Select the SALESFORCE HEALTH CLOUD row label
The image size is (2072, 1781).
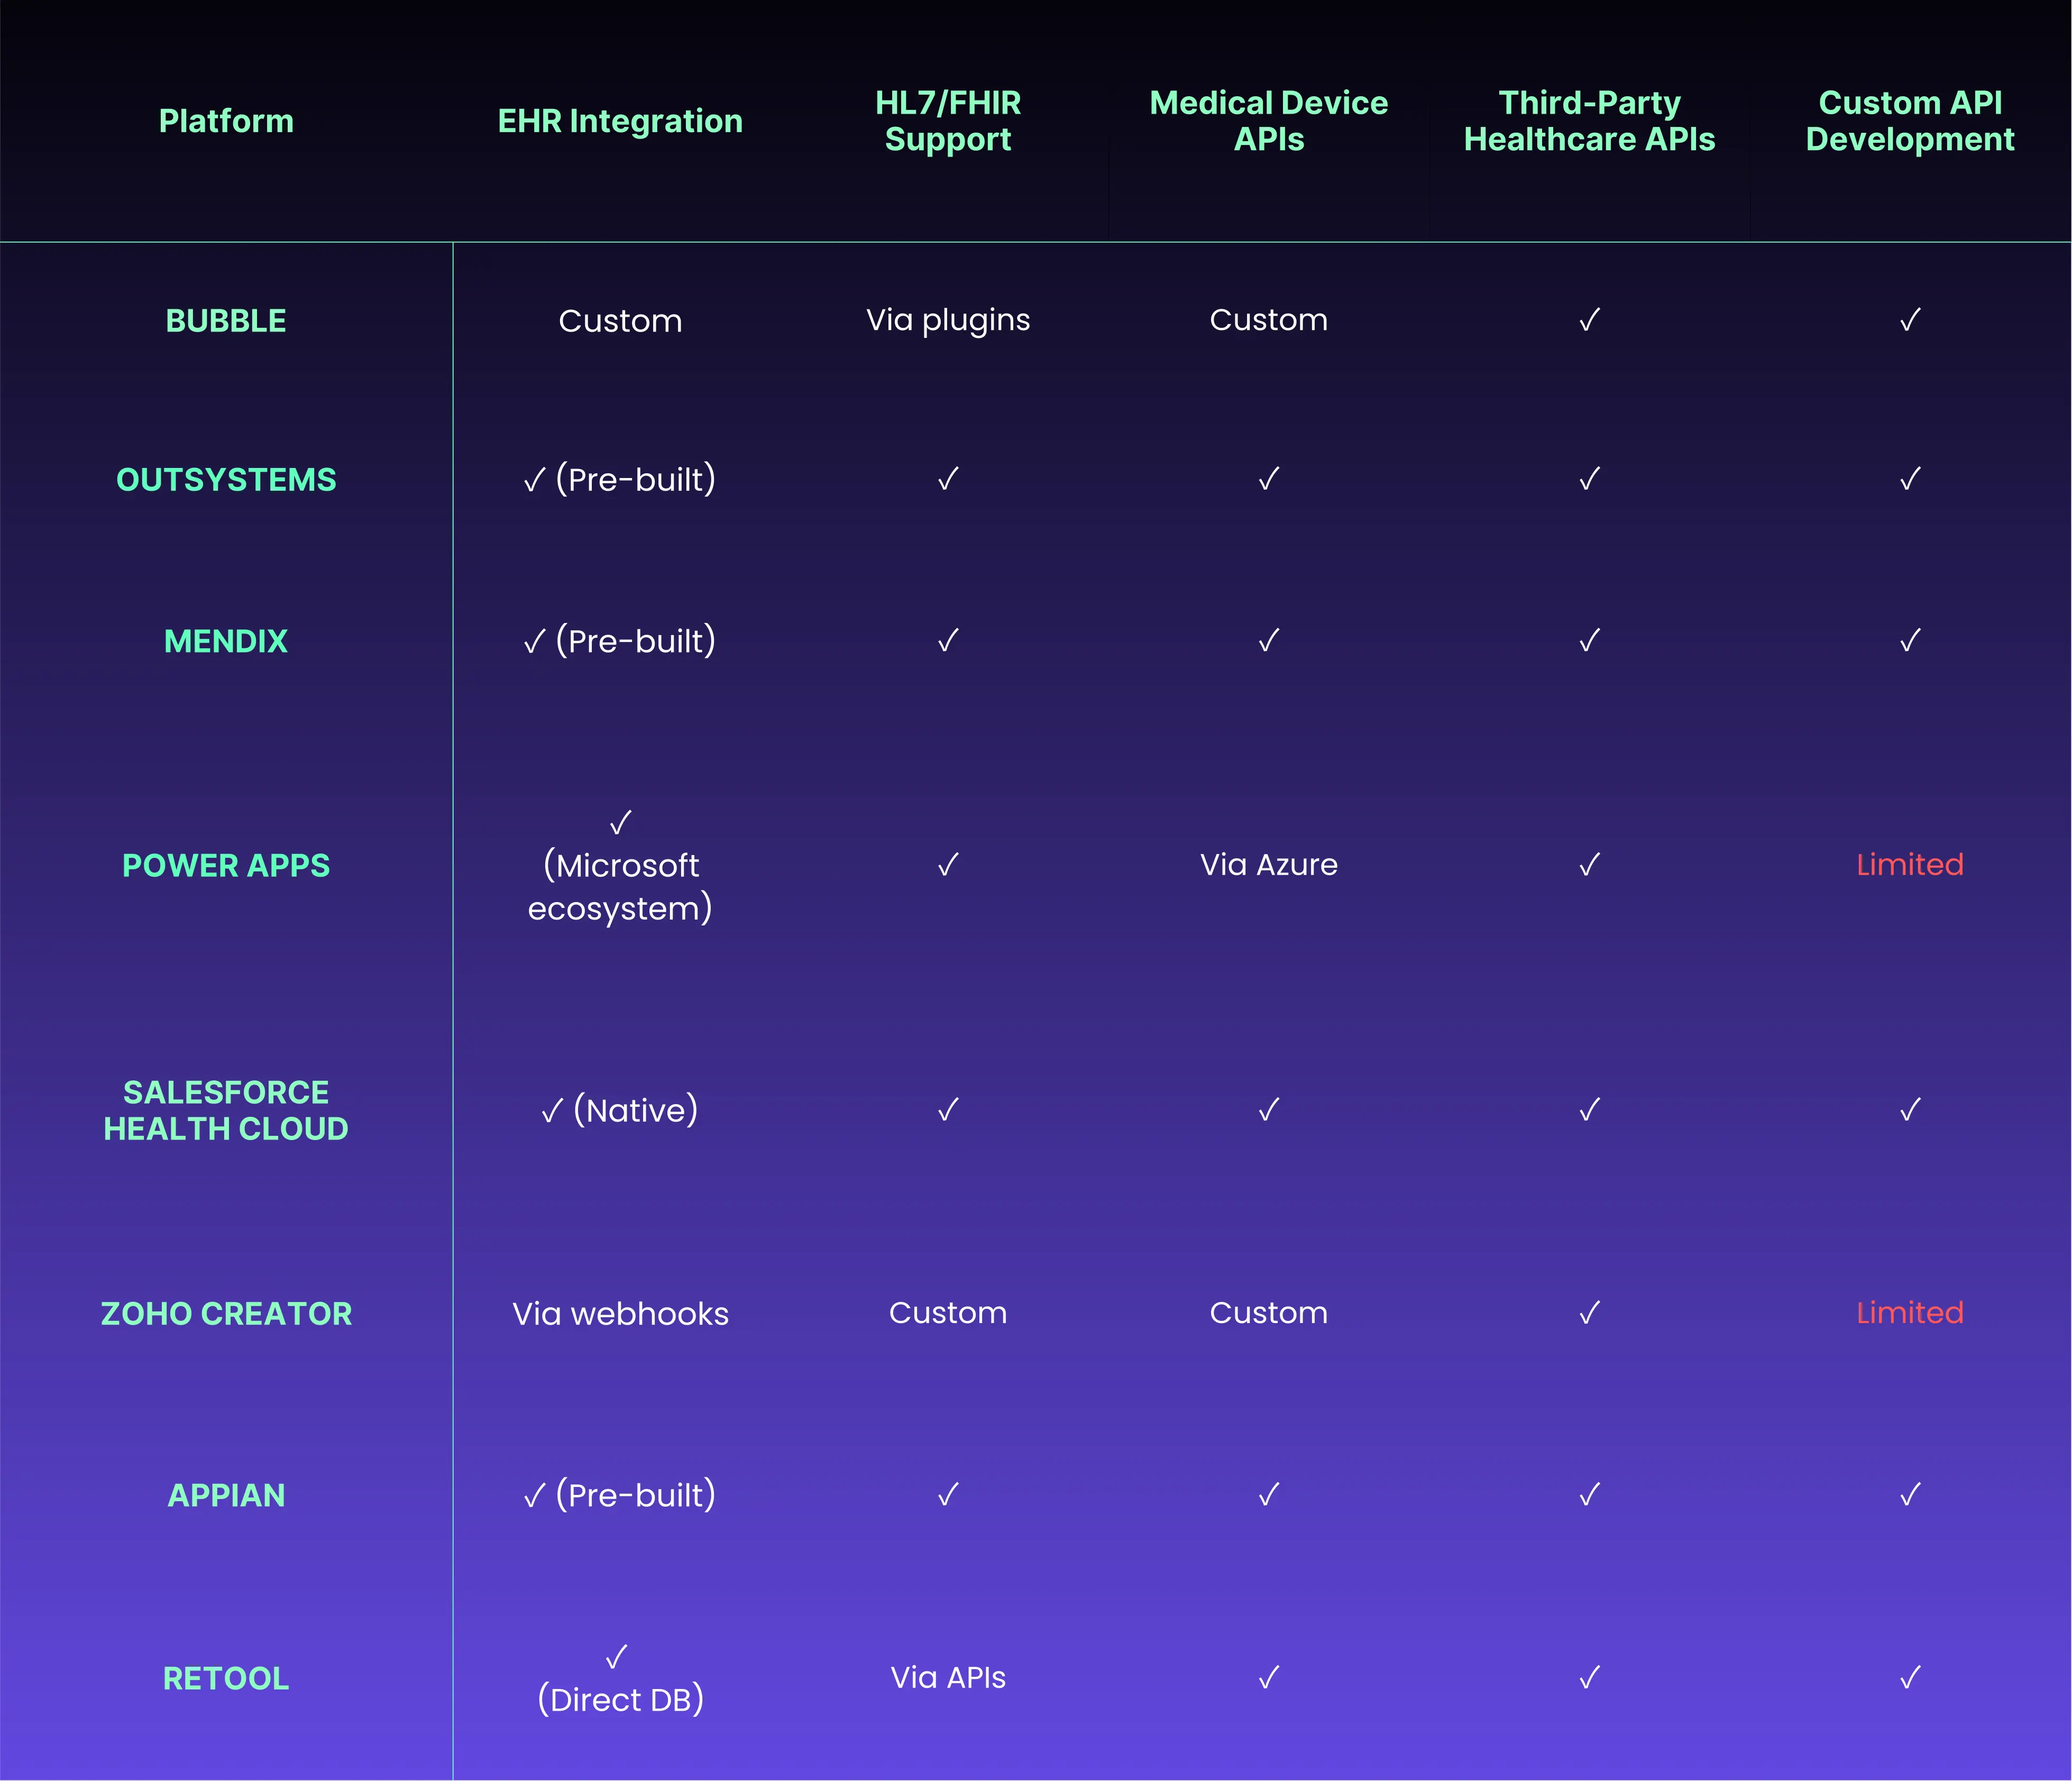(x=226, y=1110)
